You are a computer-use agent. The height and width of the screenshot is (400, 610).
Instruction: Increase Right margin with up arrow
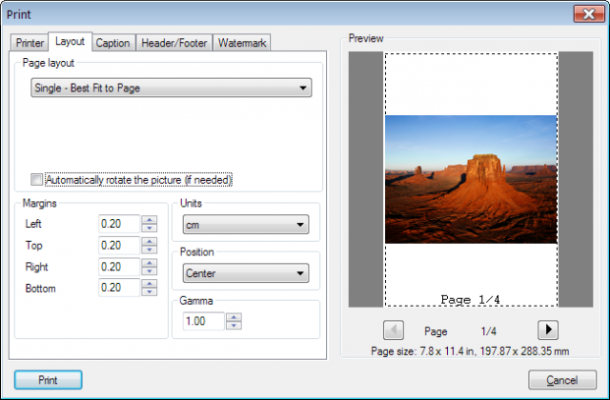(x=150, y=263)
